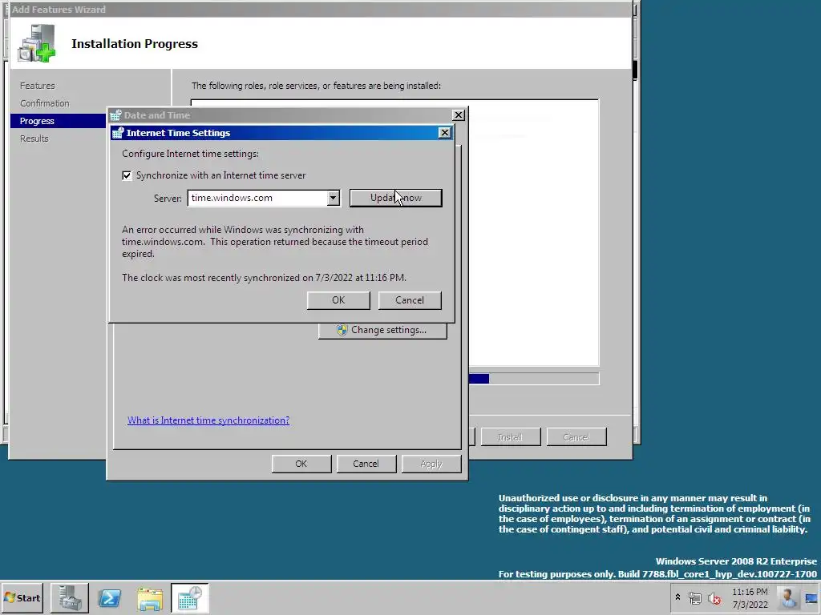The width and height of the screenshot is (821, 615).
Task: Open the Start menu
Action: click(x=22, y=597)
